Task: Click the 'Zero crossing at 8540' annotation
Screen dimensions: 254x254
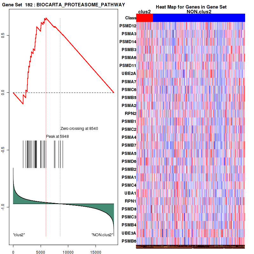Action: coord(79,129)
